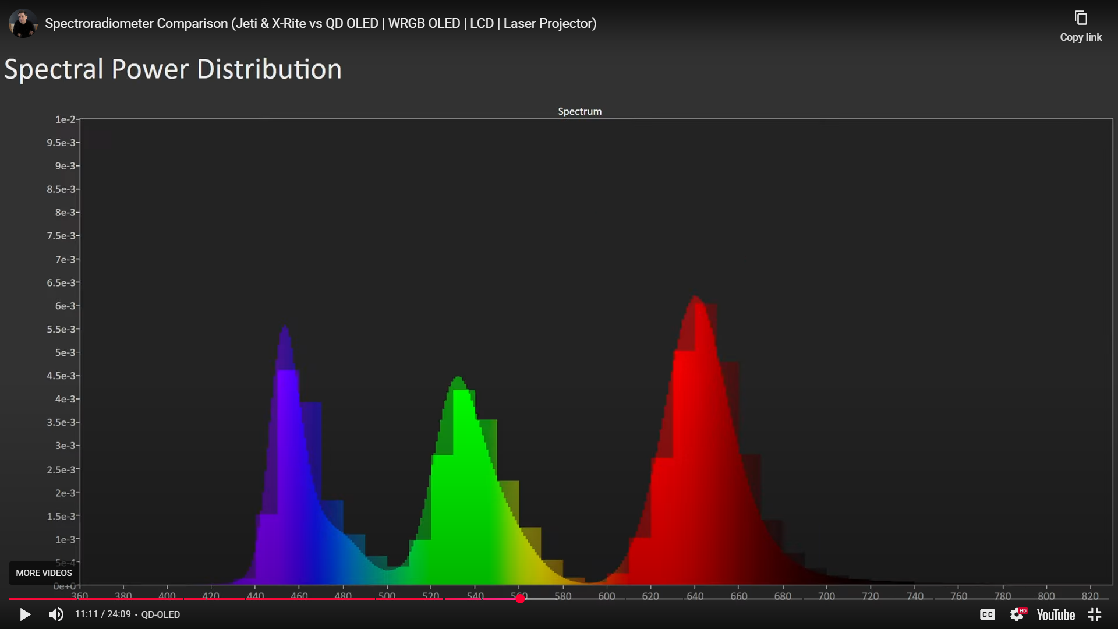Click the 11:11 / 24:09 time display

102,614
